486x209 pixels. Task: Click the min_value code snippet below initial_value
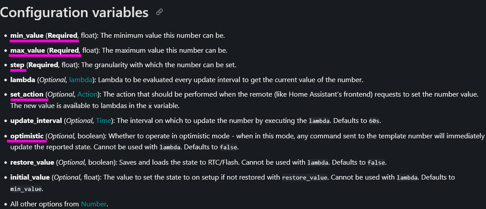click(26, 189)
